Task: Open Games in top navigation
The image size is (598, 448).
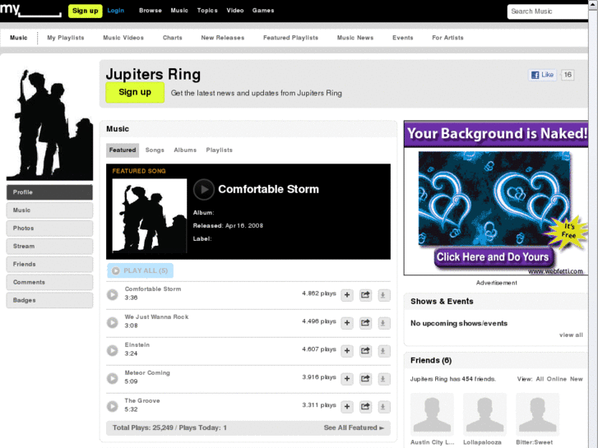Action: 263,11
